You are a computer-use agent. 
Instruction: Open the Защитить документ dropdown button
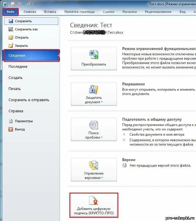pos(94,94)
